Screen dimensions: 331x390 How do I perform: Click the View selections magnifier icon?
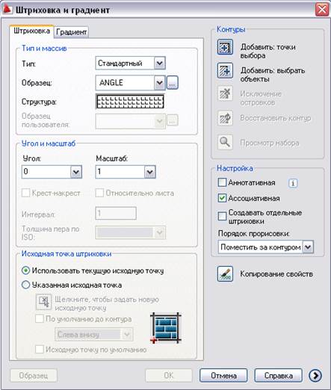(x=225, y=142)
